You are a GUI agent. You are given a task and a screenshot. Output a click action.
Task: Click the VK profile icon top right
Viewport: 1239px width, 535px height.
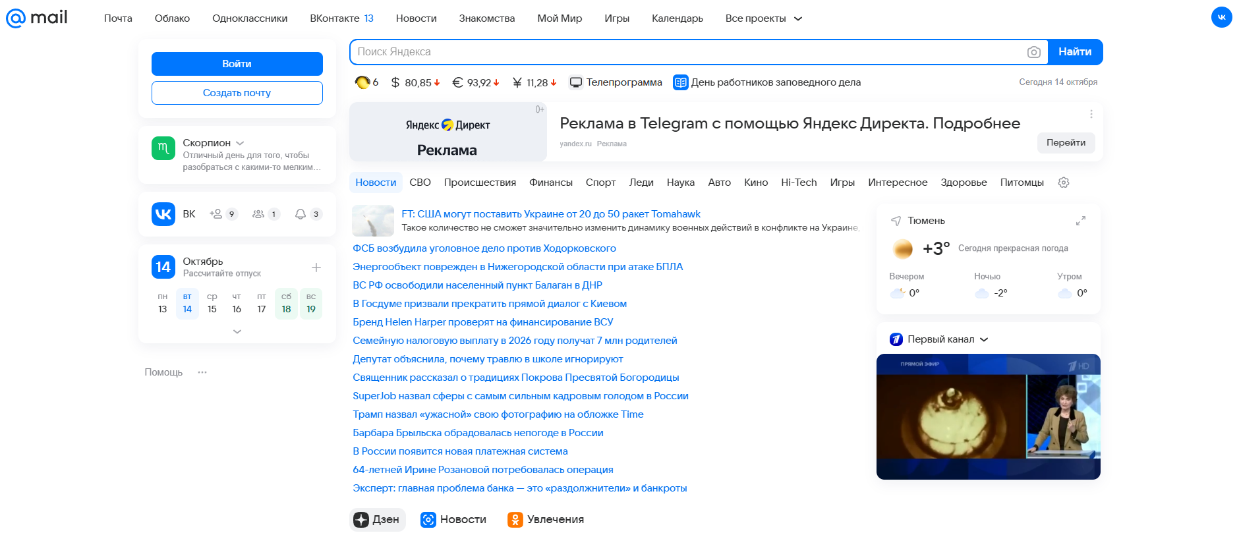1221,18
